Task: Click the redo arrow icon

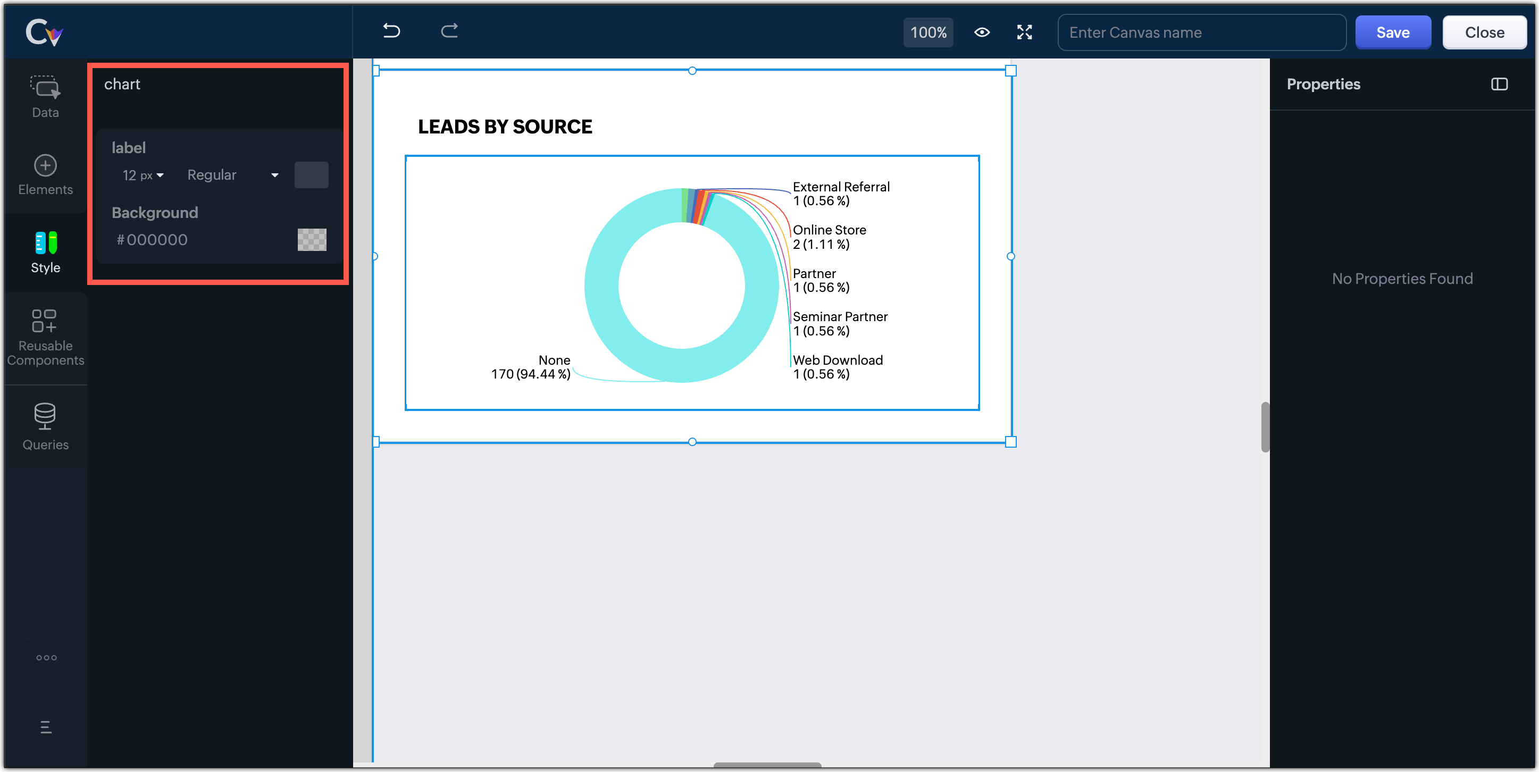Action: point(449,31)
